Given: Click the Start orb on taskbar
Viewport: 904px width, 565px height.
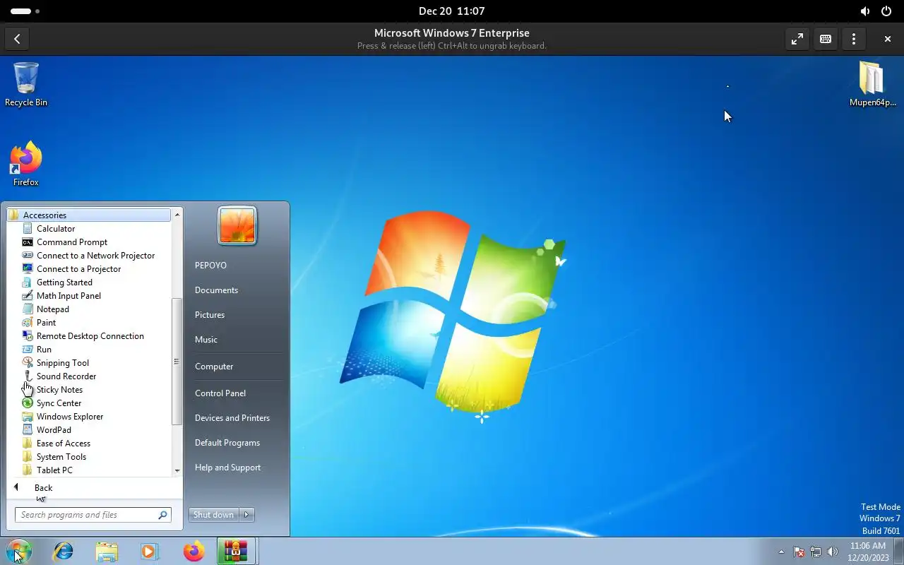Looking at the screenshot, I should (18, 551).
